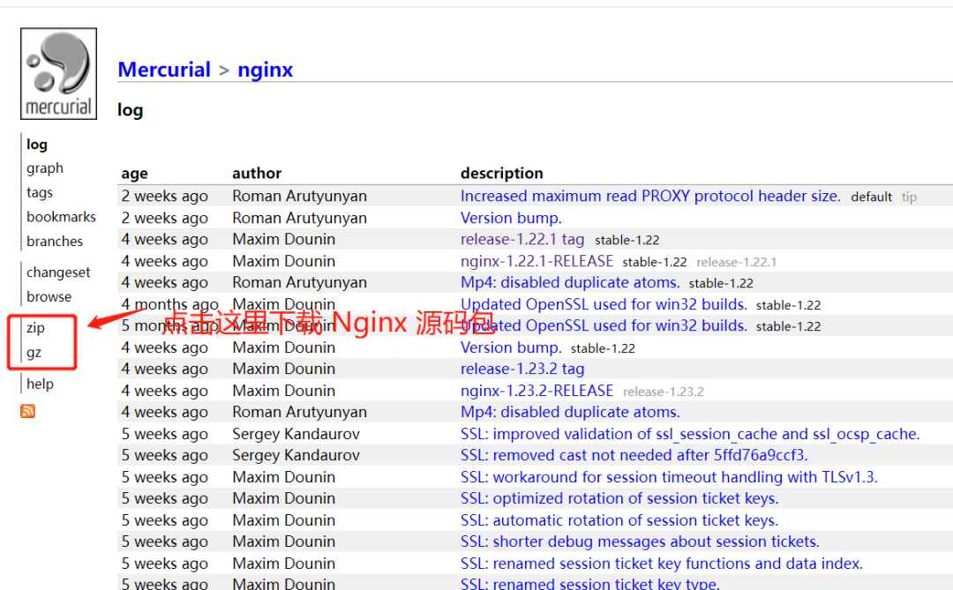Switch to the graph view

coord(44,168)
